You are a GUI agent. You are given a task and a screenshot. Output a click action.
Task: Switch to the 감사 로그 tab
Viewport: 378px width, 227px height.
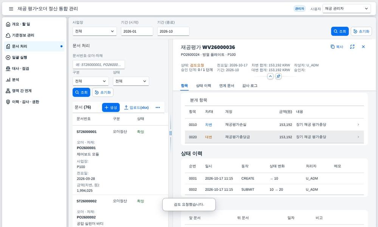click(250, 86)
